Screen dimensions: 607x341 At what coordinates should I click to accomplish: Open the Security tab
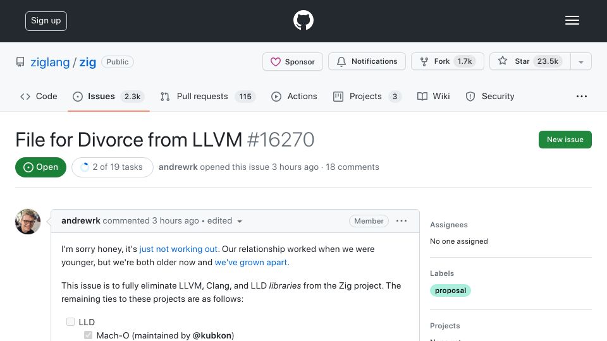coord(490,96)
